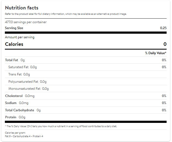Screen dimensions: 172x142
Task: Click the Calories label
Action: pos(14,44)
